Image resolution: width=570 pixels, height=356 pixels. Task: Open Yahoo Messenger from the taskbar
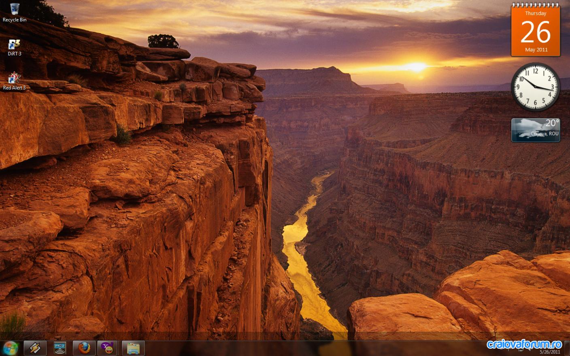click(x=108, y=348)
